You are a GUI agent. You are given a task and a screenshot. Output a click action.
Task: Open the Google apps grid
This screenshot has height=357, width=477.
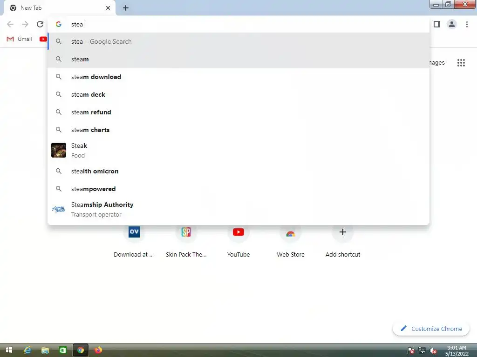pos(461,63)
